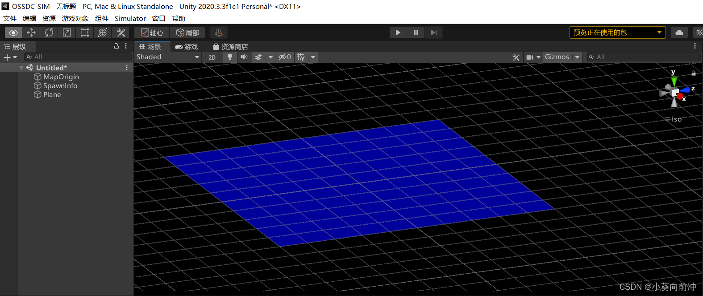
Task: Toggle pivot mode 轴心 button
Action: pyautogui.click(x=152, y=32)
